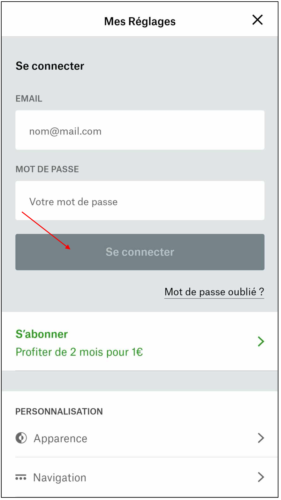
Task: Select the S'abonner green heading
Action: coord(42,334)
